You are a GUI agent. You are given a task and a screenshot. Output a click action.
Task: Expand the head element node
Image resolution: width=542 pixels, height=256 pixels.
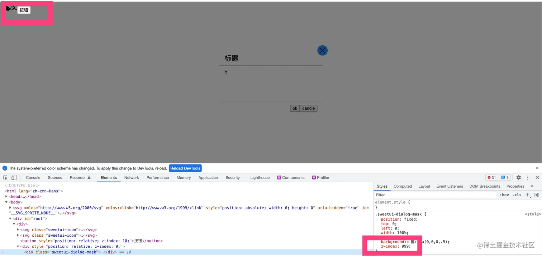[x=6, y=197]
